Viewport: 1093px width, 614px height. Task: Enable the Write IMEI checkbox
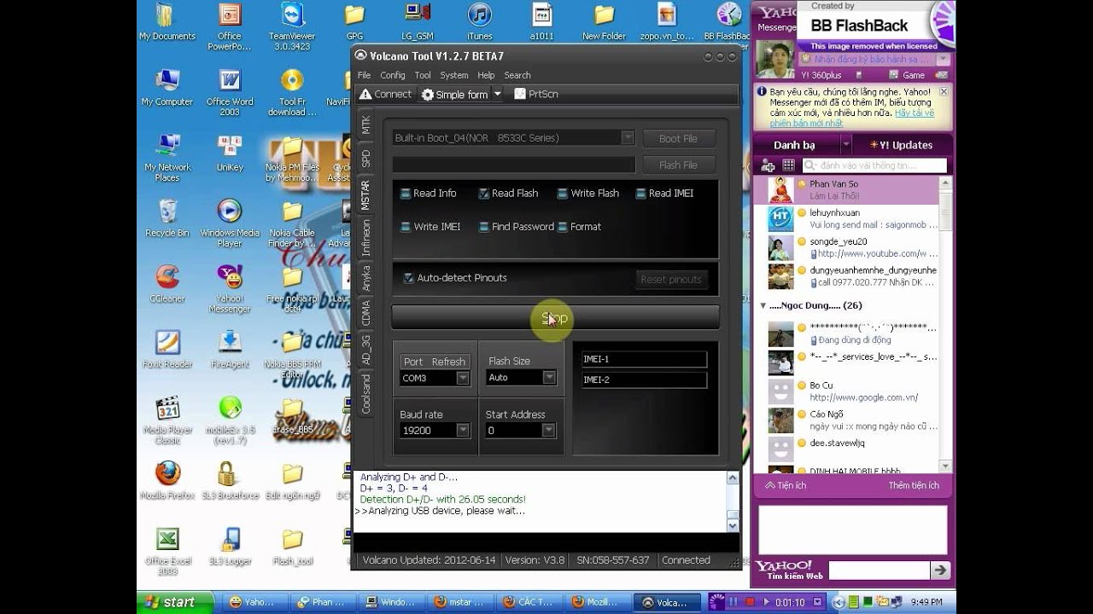click(406, 227)
